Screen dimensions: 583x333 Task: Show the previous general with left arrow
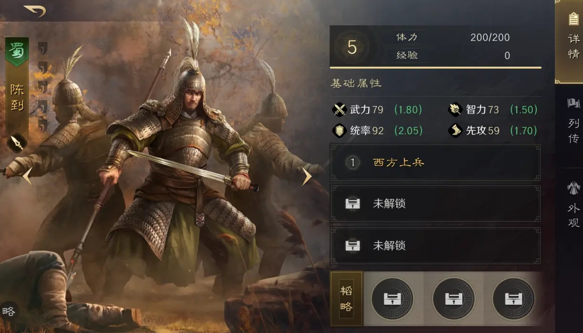27,177
